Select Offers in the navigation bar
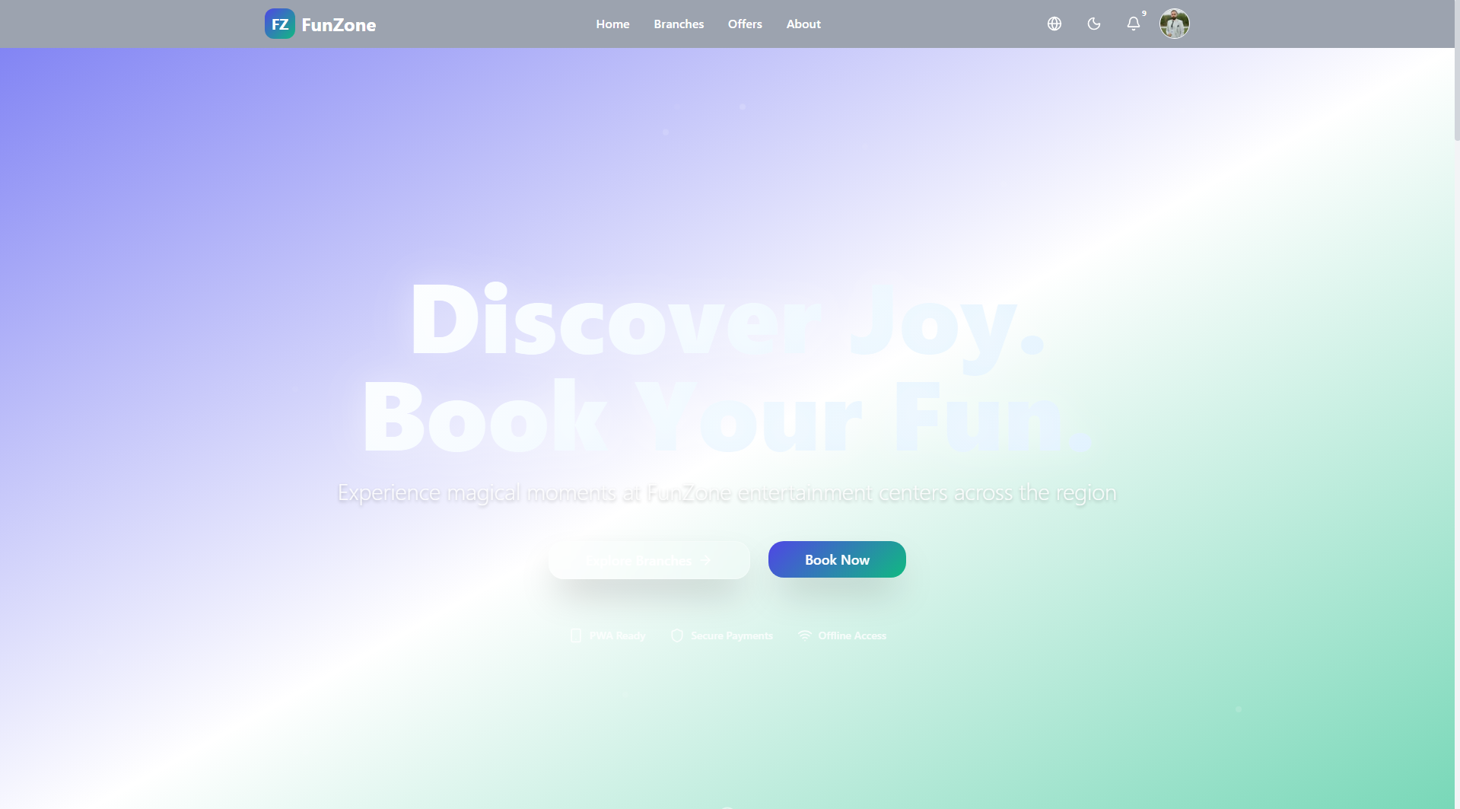The image size is (1460, 809). point(745,24)
